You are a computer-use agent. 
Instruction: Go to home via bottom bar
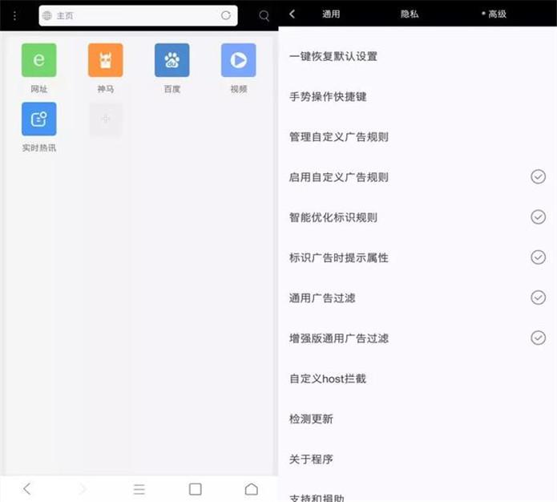pos(251,488)
